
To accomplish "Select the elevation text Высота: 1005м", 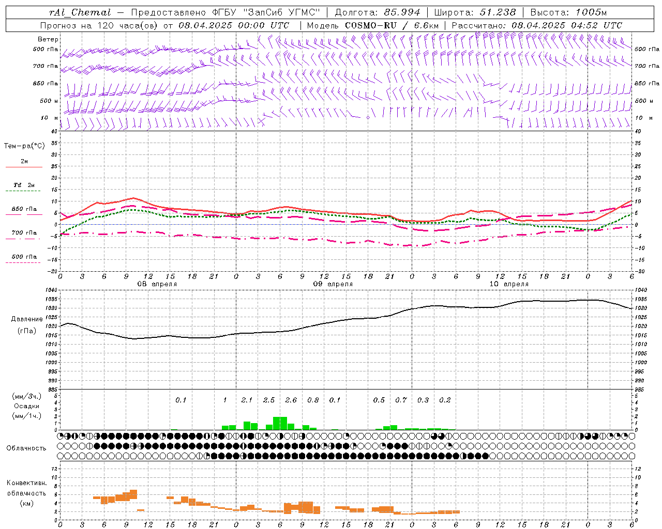I will [570, 12].
